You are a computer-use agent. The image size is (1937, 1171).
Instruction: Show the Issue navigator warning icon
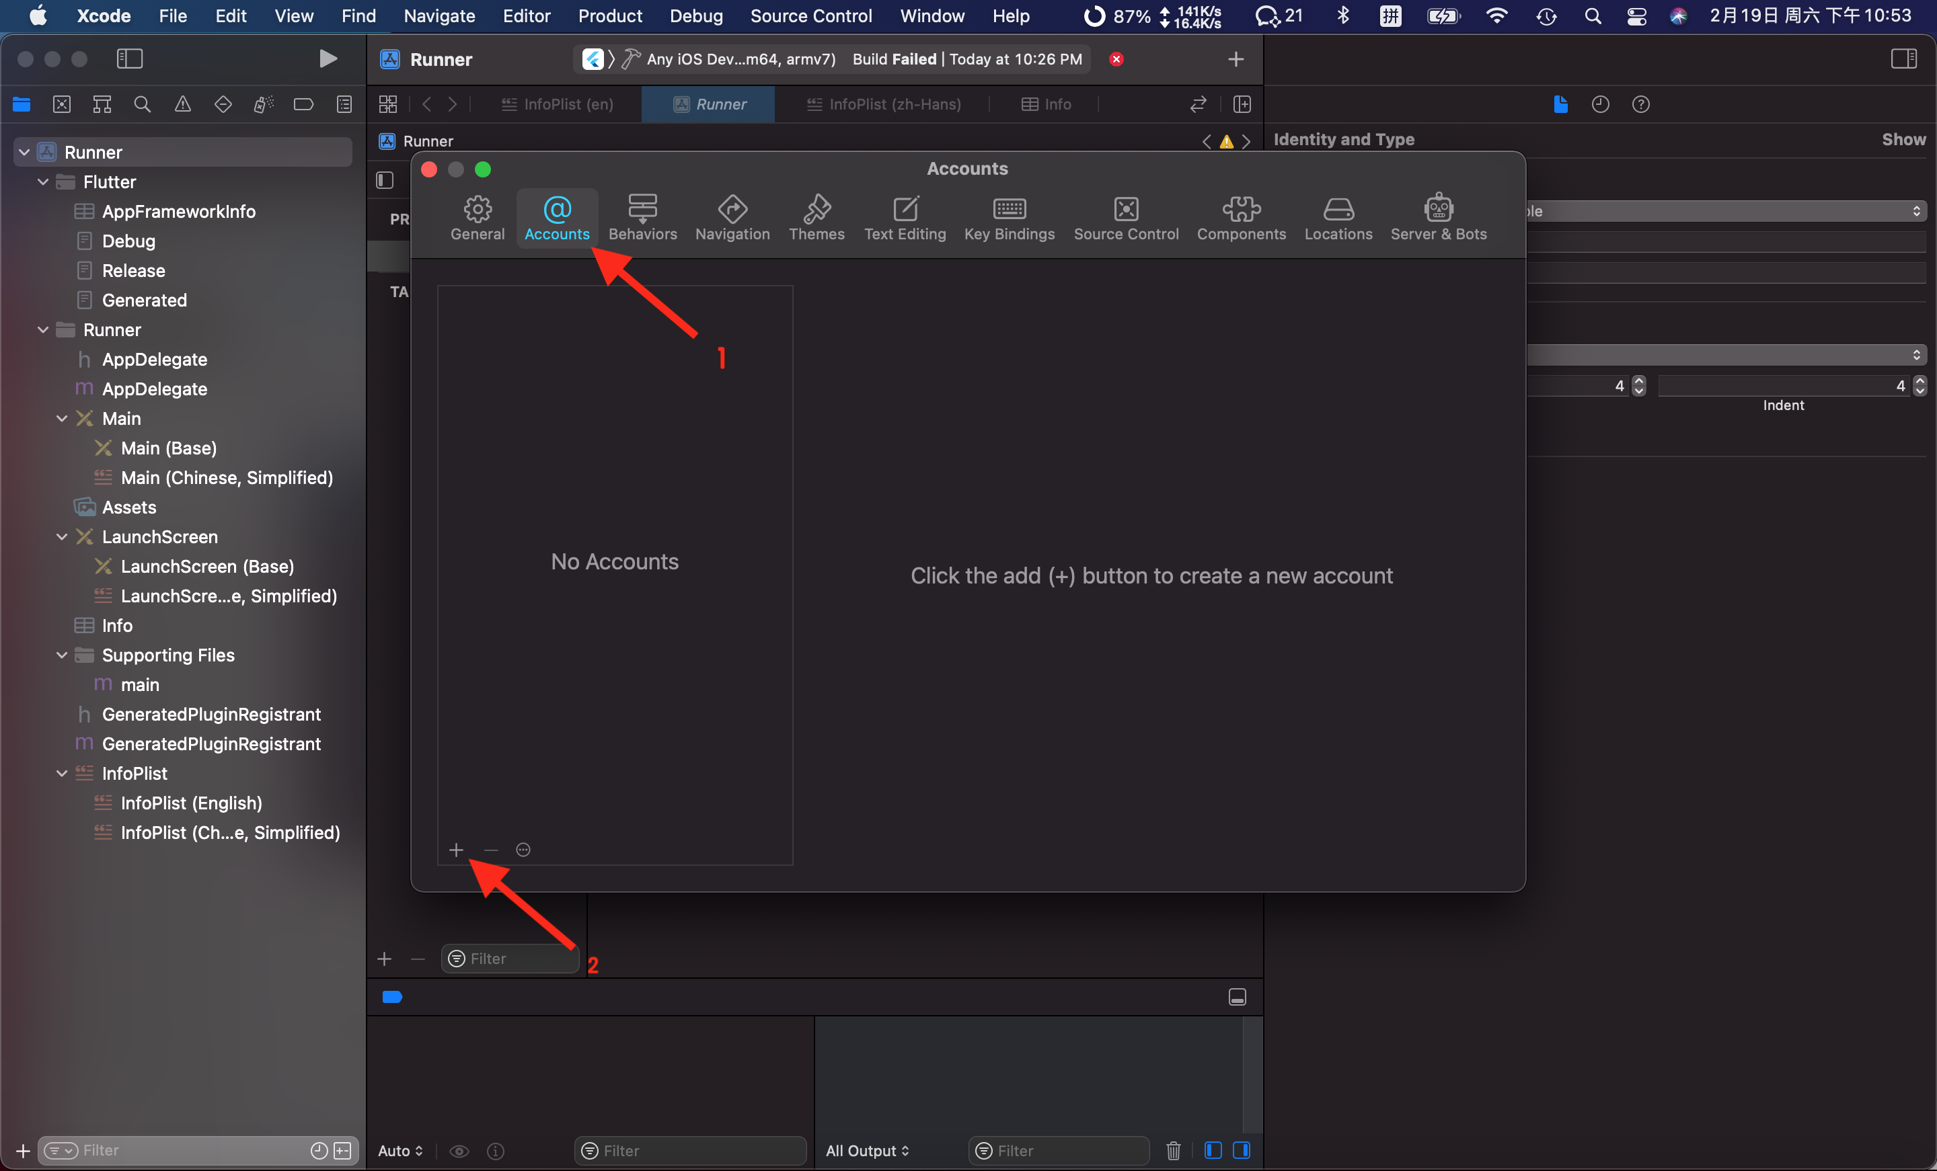tap(182, 104)
